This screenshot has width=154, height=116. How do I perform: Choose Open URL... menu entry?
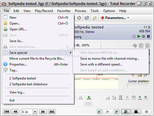click(38, 29)
